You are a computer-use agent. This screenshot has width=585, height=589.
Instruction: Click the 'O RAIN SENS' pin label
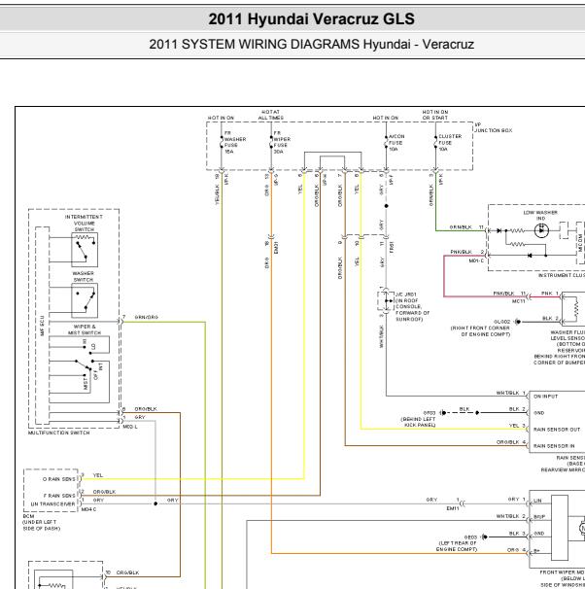(x=59, y=479)
